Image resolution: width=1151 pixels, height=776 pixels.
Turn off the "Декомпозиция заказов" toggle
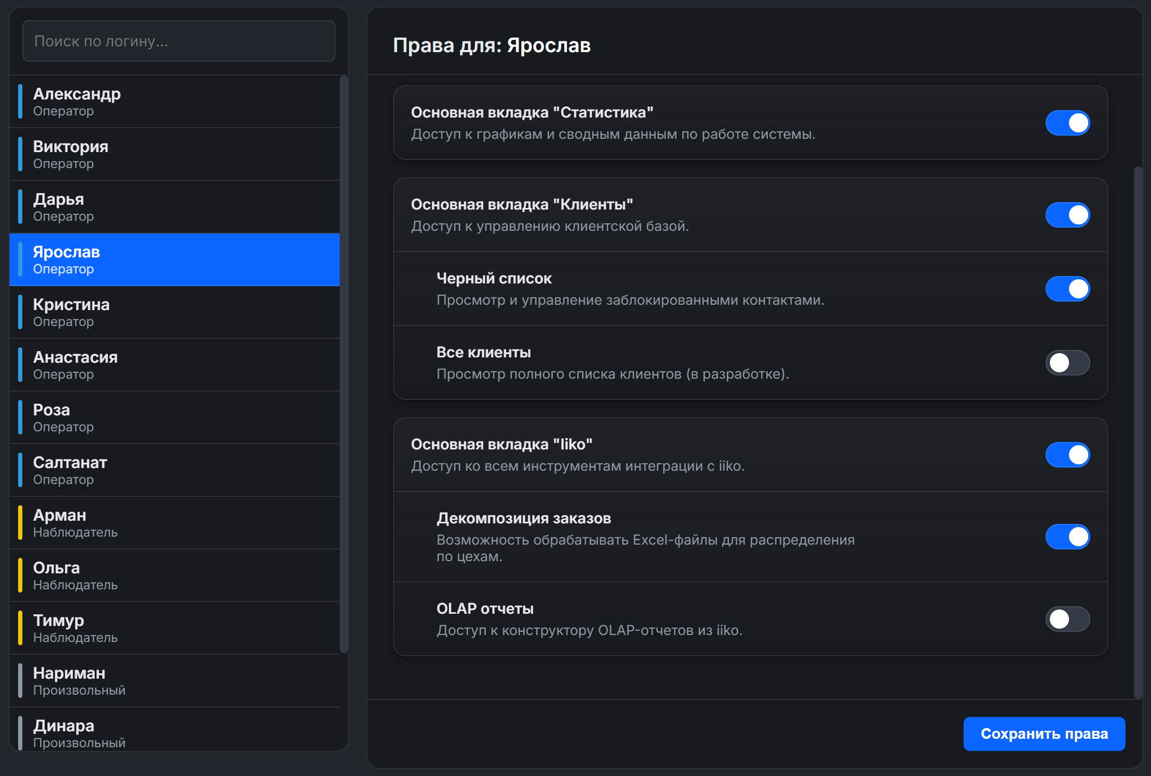[x=1067, y=537]
